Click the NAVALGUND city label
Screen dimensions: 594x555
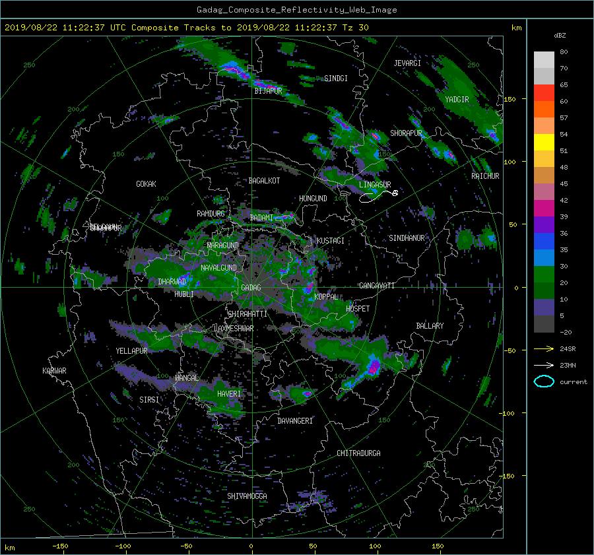pos(218,267)
